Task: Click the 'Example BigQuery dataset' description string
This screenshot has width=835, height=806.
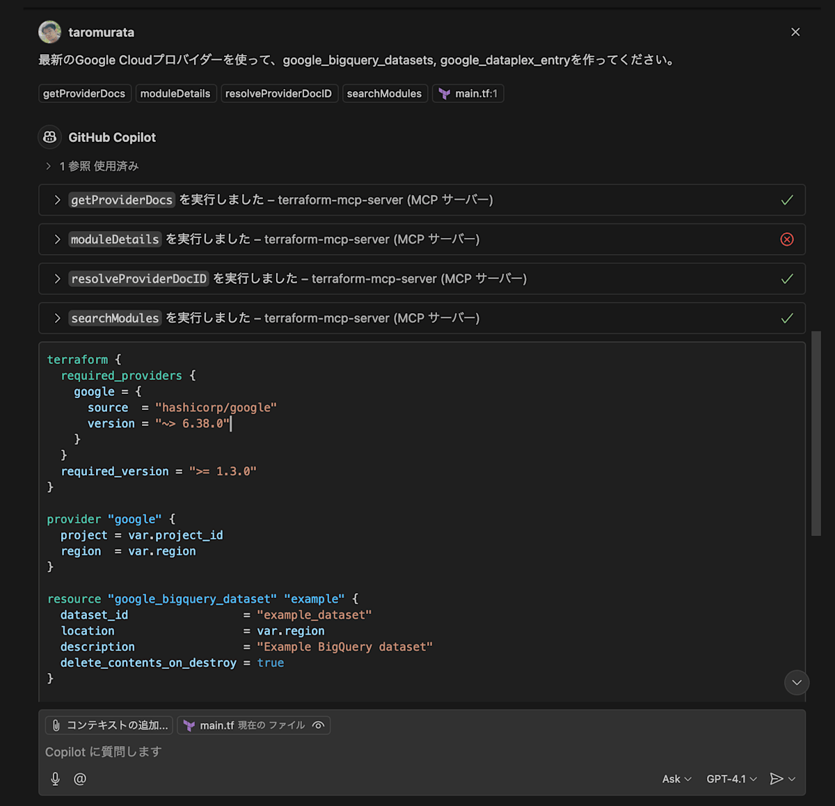Action: [x=344, y=647]
